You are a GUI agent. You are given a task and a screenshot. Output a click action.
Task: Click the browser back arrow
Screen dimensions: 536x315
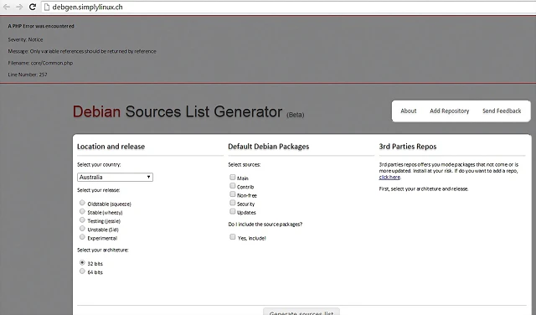pyautogui.click(x=7, y=7)
